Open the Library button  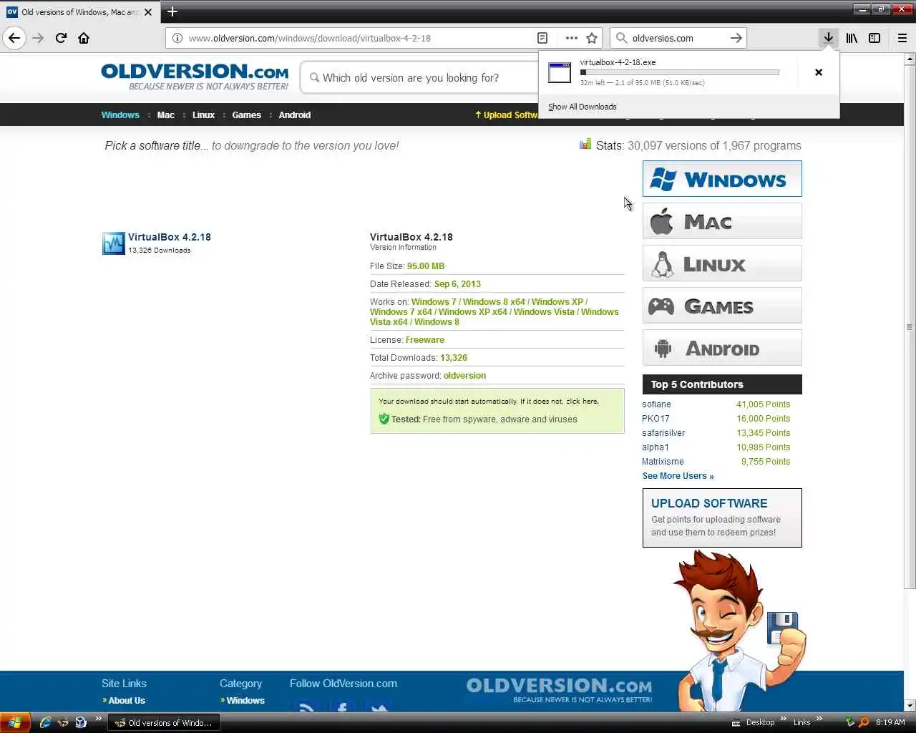tap(852, 38)
